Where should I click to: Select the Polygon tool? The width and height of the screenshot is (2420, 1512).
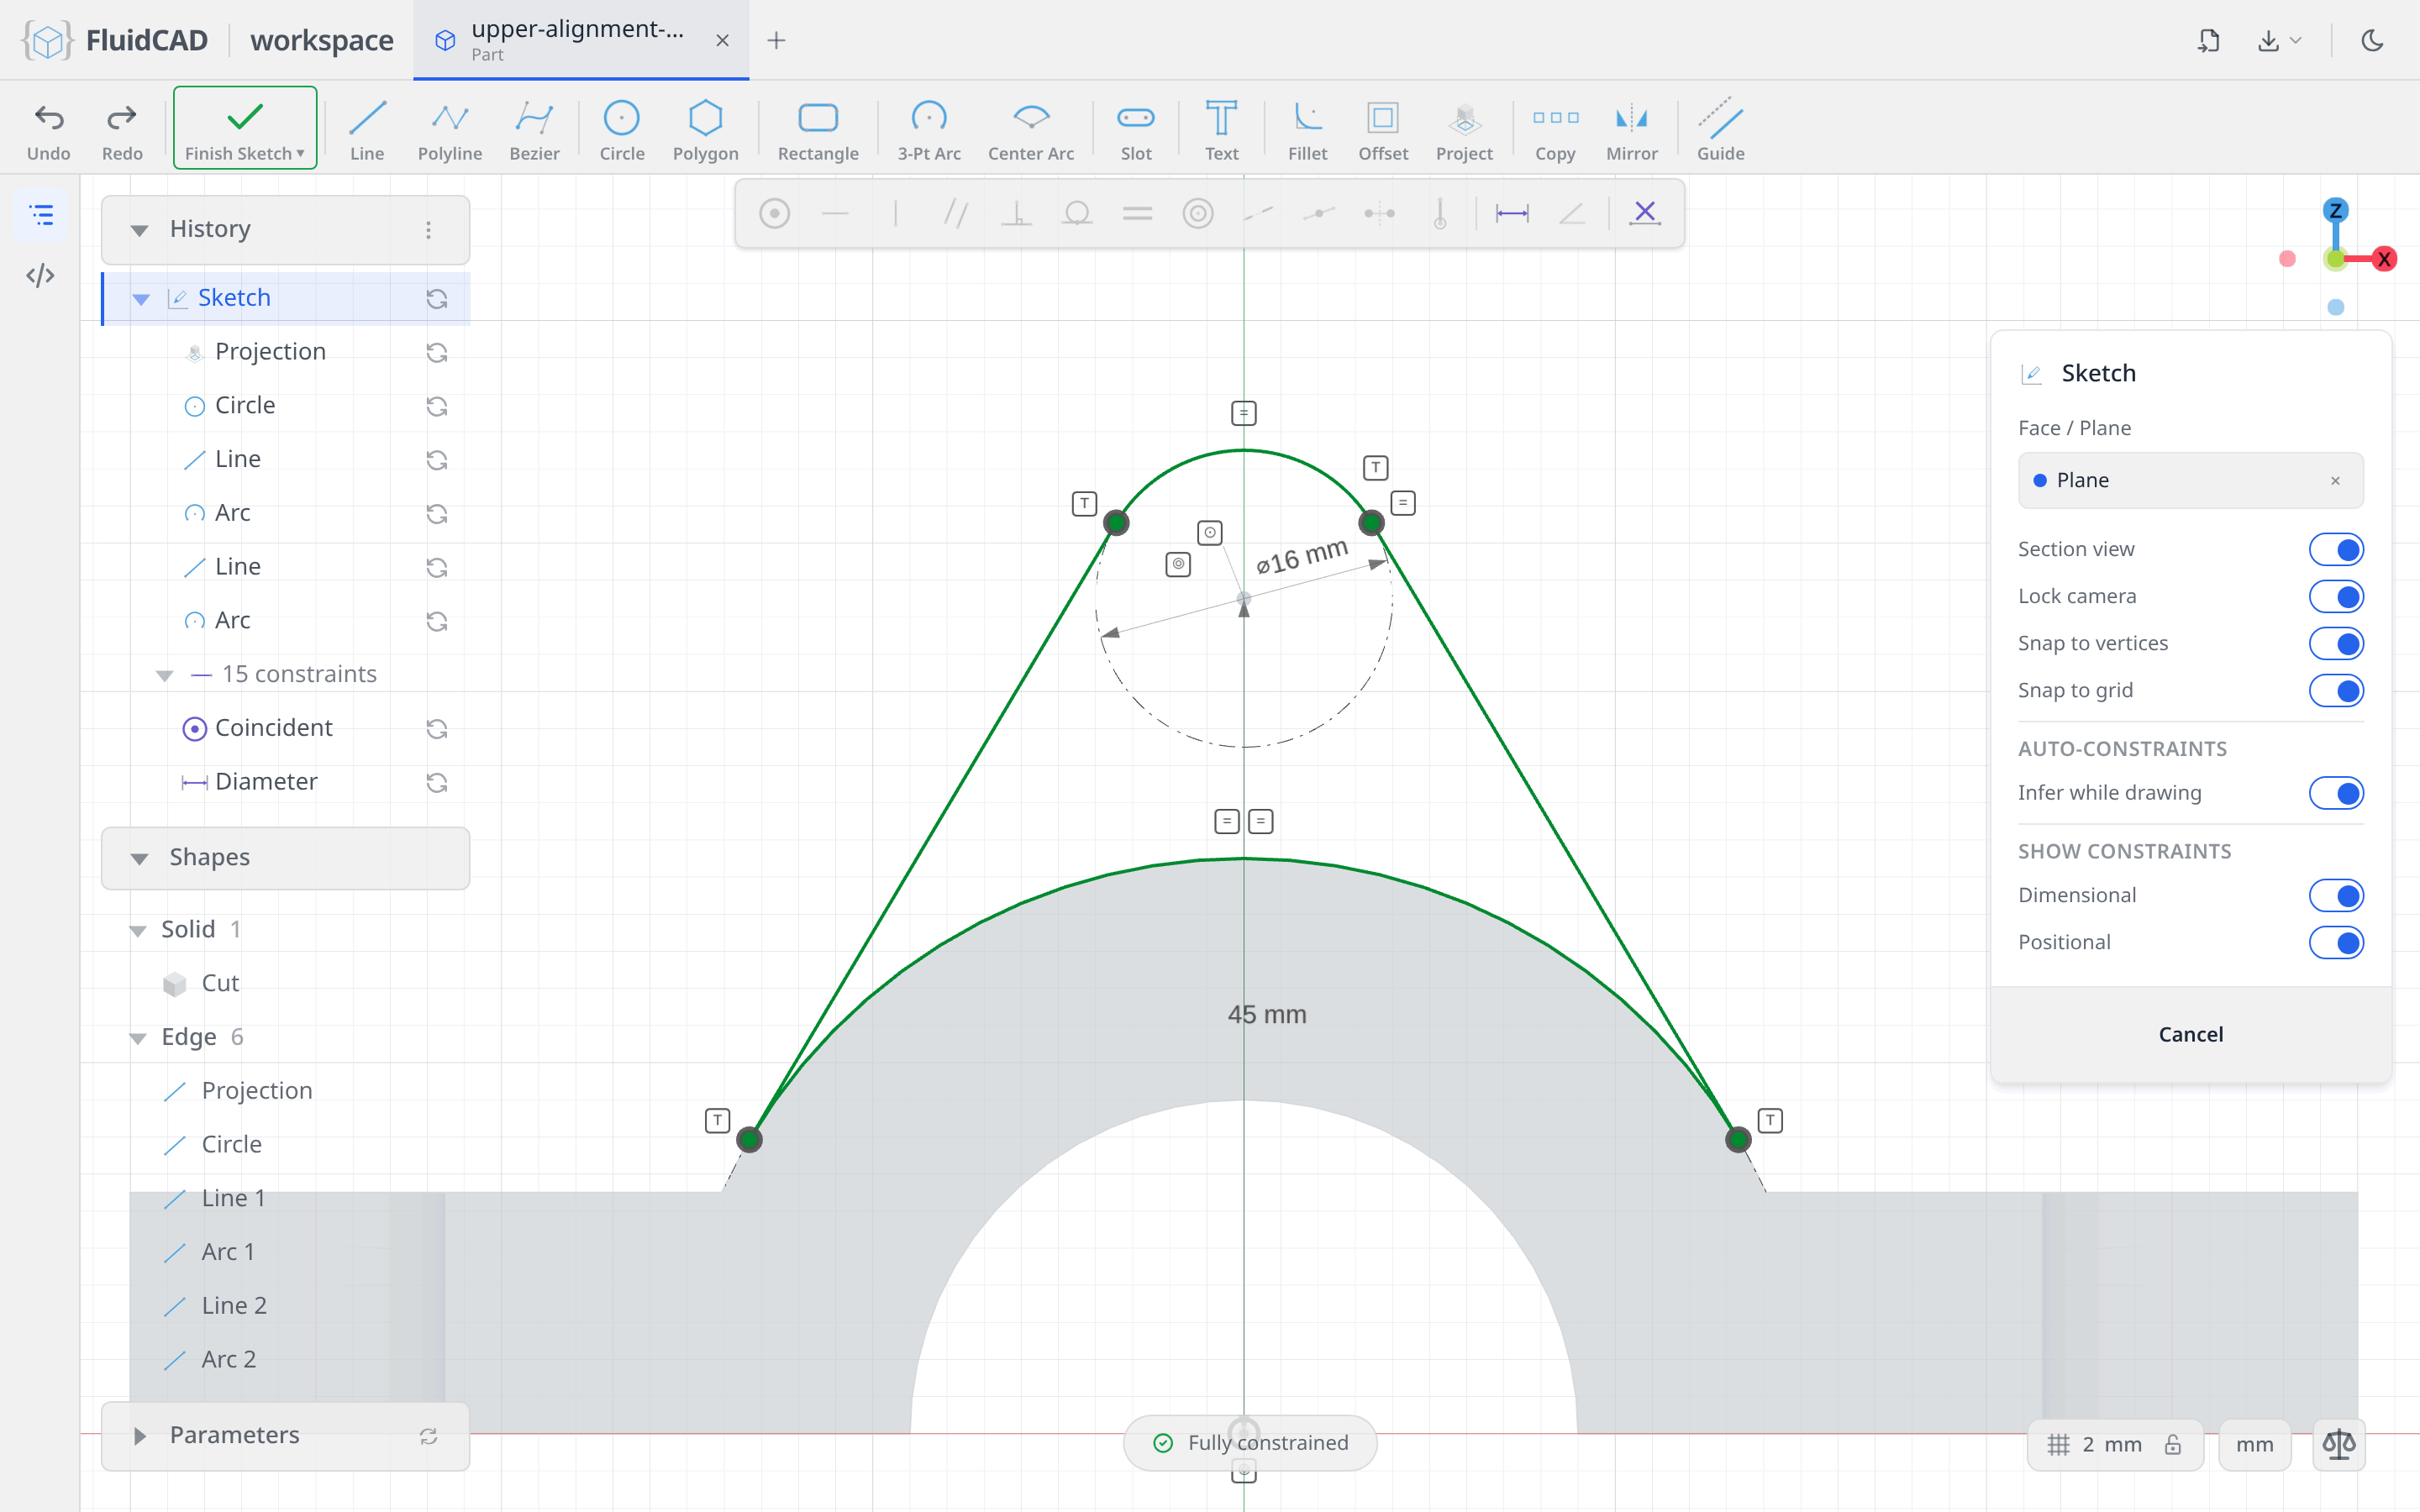pos(705,130)
